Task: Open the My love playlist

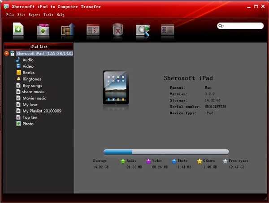Action: (x=30, y=104)
